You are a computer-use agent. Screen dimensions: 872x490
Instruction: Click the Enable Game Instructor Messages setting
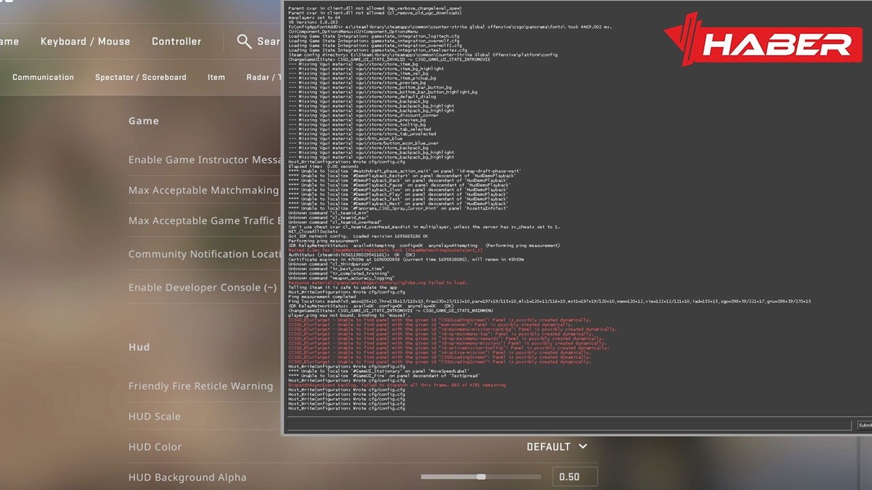[204, 160]
